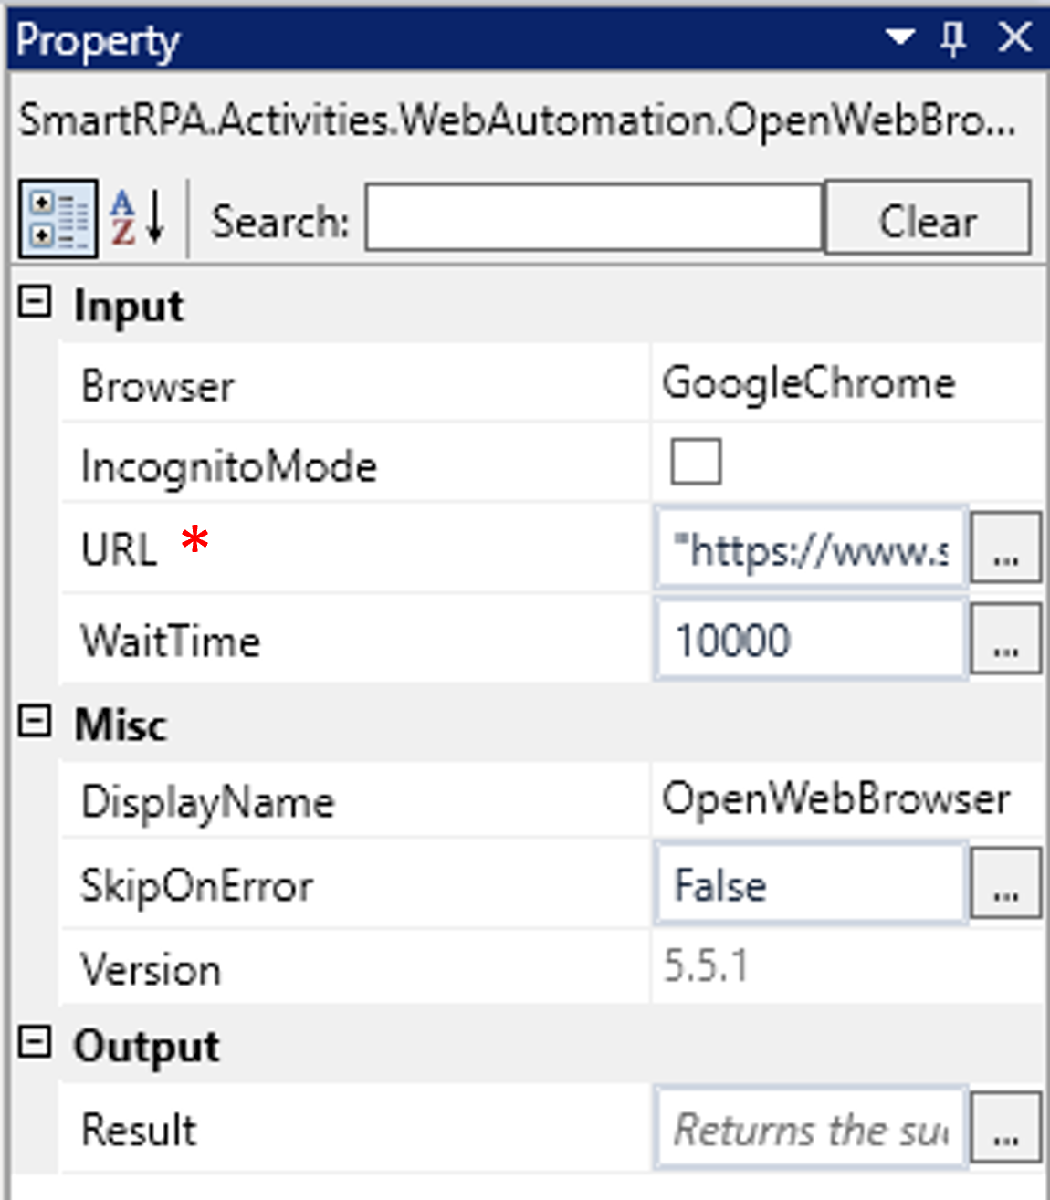
Task: Open expression editor for URL field
Action: pyautogui.click(x=1005, y=548)
